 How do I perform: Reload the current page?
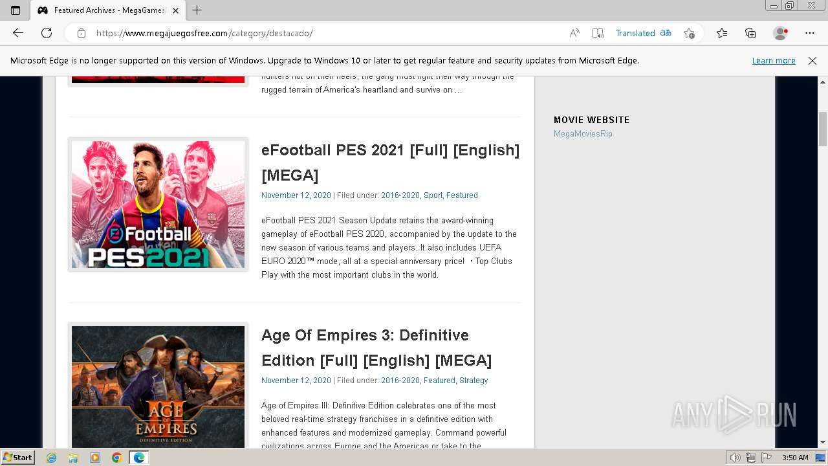point(47,33)
